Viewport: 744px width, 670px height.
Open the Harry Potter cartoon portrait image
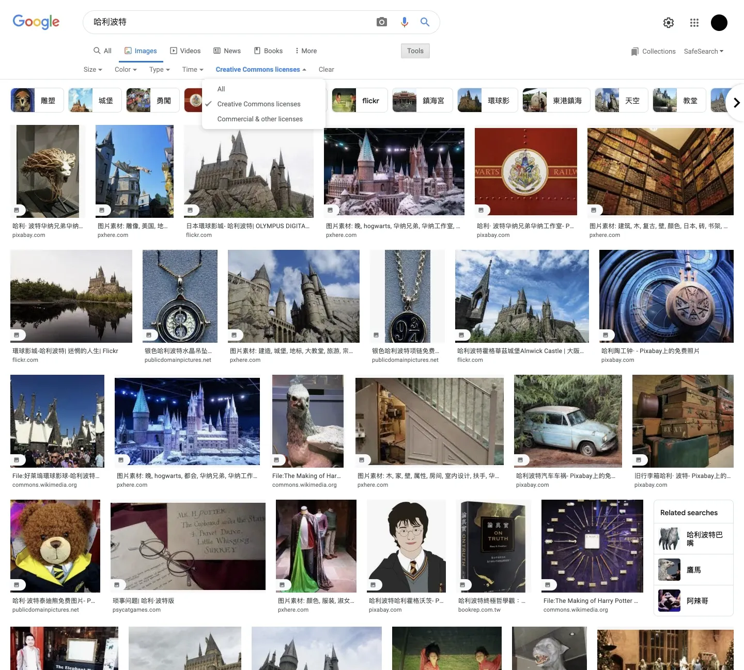click(406, 546)
